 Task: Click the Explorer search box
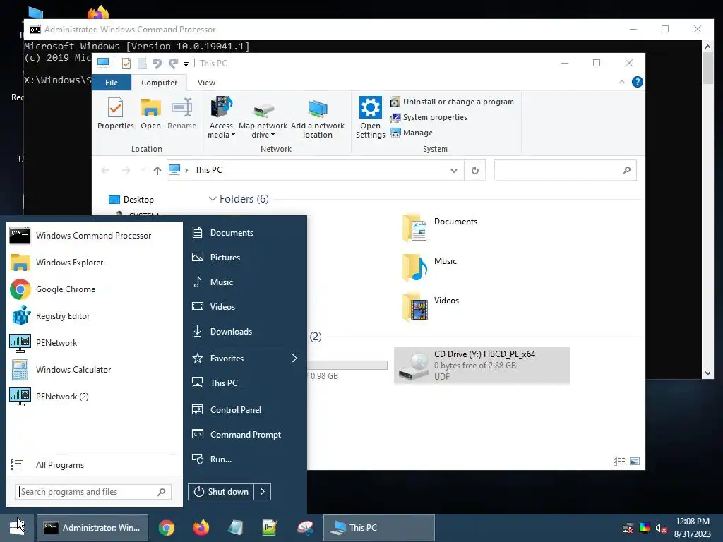point(566,171)
